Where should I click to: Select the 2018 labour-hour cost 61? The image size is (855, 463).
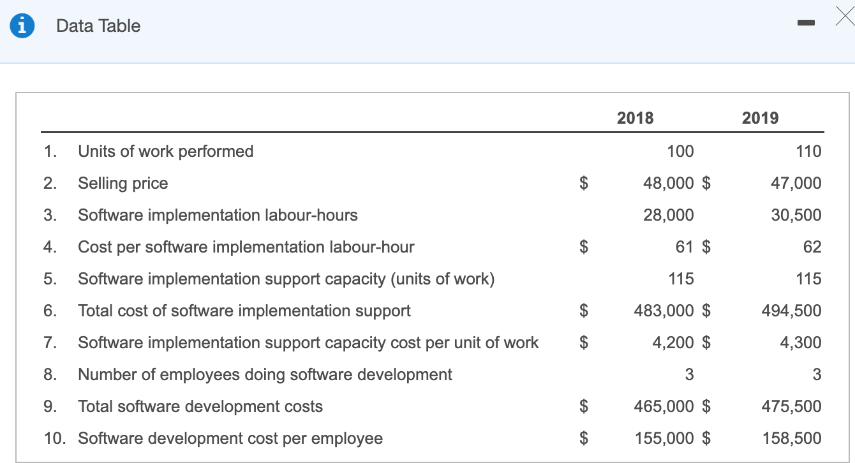click(x=685, y=247)
